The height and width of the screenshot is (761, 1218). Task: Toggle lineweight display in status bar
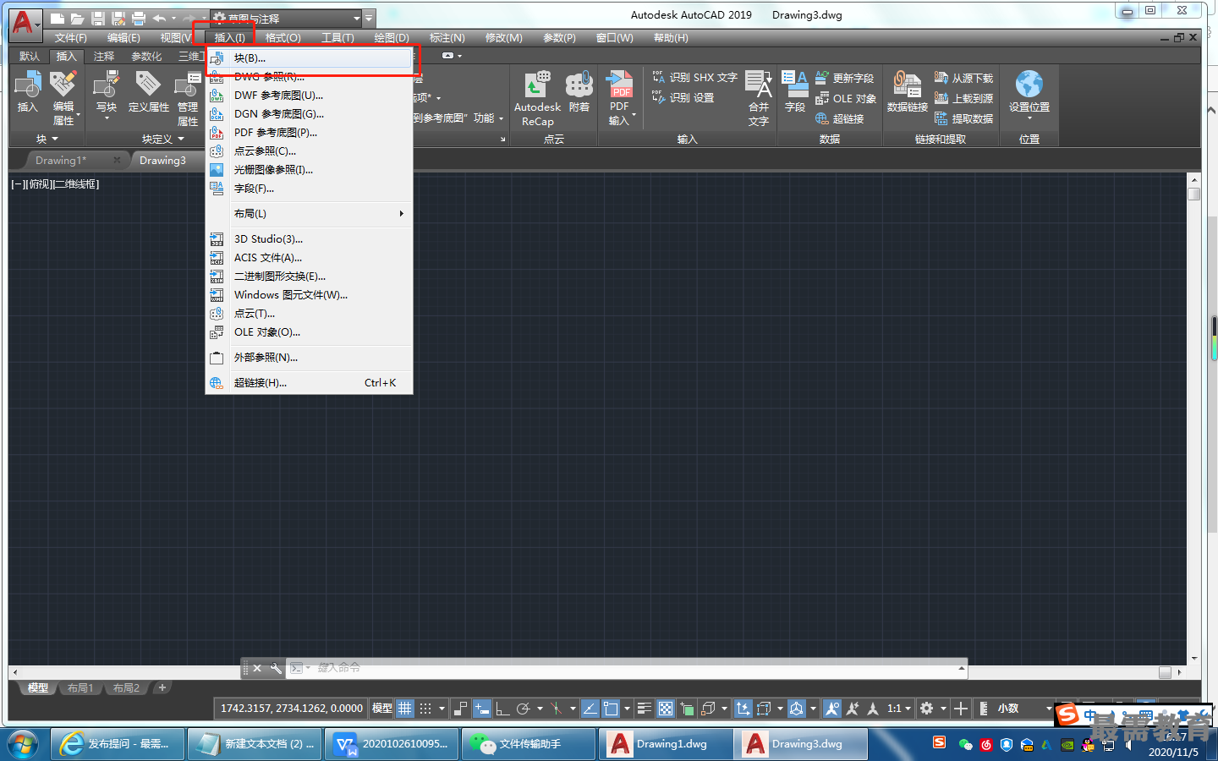point(645,709)
